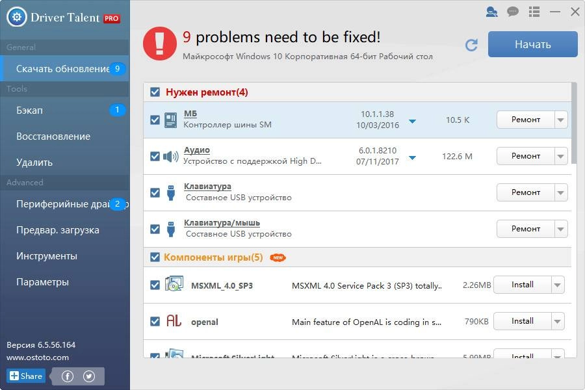Open the Скачать обновление section
The width and height of the screenshot is (585, 390).
pyautogui.click(x=64, y=69)
